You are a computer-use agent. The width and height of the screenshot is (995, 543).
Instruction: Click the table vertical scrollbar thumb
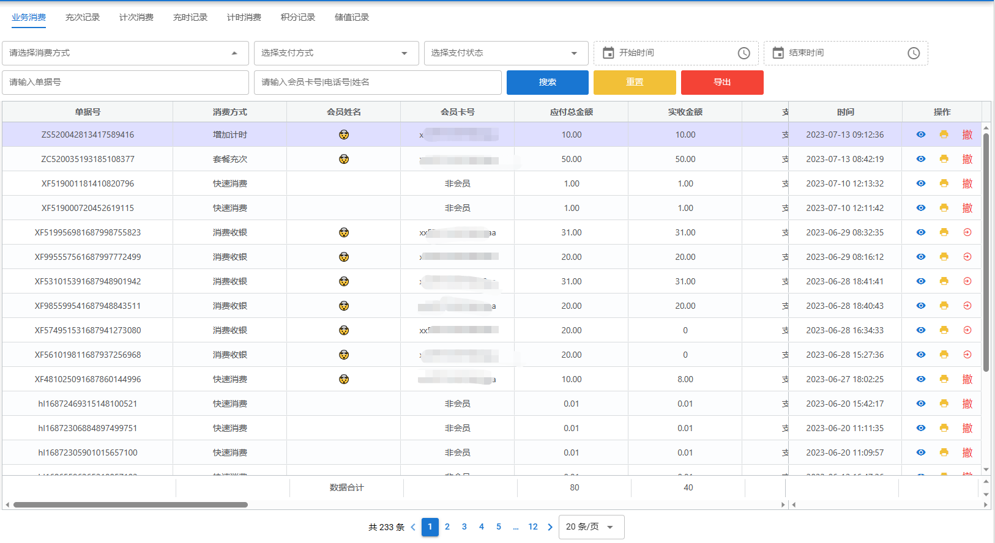coord(986,252)
